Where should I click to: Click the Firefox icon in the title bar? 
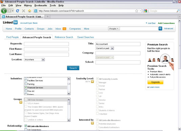[x=2, y=1]
